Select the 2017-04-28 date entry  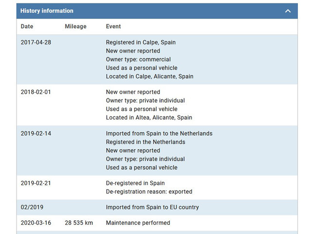(36, 42)
